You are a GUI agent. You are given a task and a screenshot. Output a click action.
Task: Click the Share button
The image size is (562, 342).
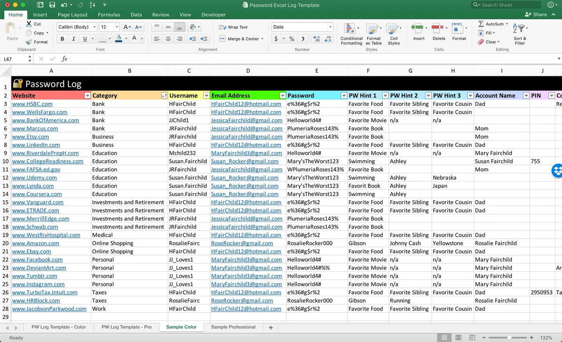tap(536, 14)
